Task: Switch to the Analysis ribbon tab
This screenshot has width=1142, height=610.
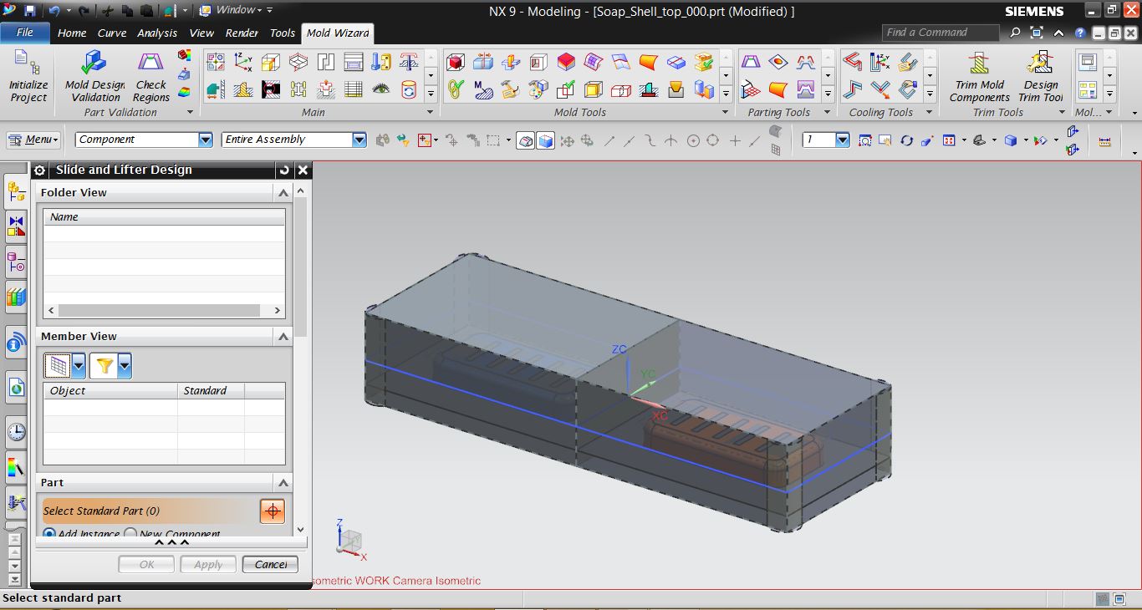Action: 157,33
